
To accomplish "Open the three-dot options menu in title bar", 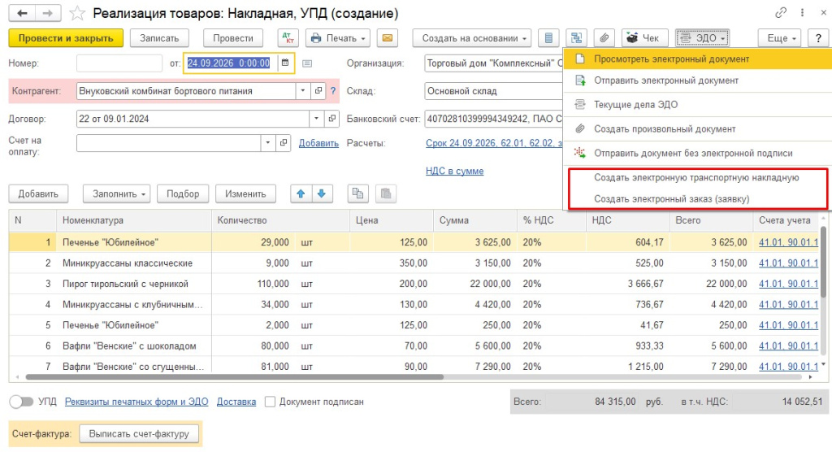I will click(x=802, y=13).
